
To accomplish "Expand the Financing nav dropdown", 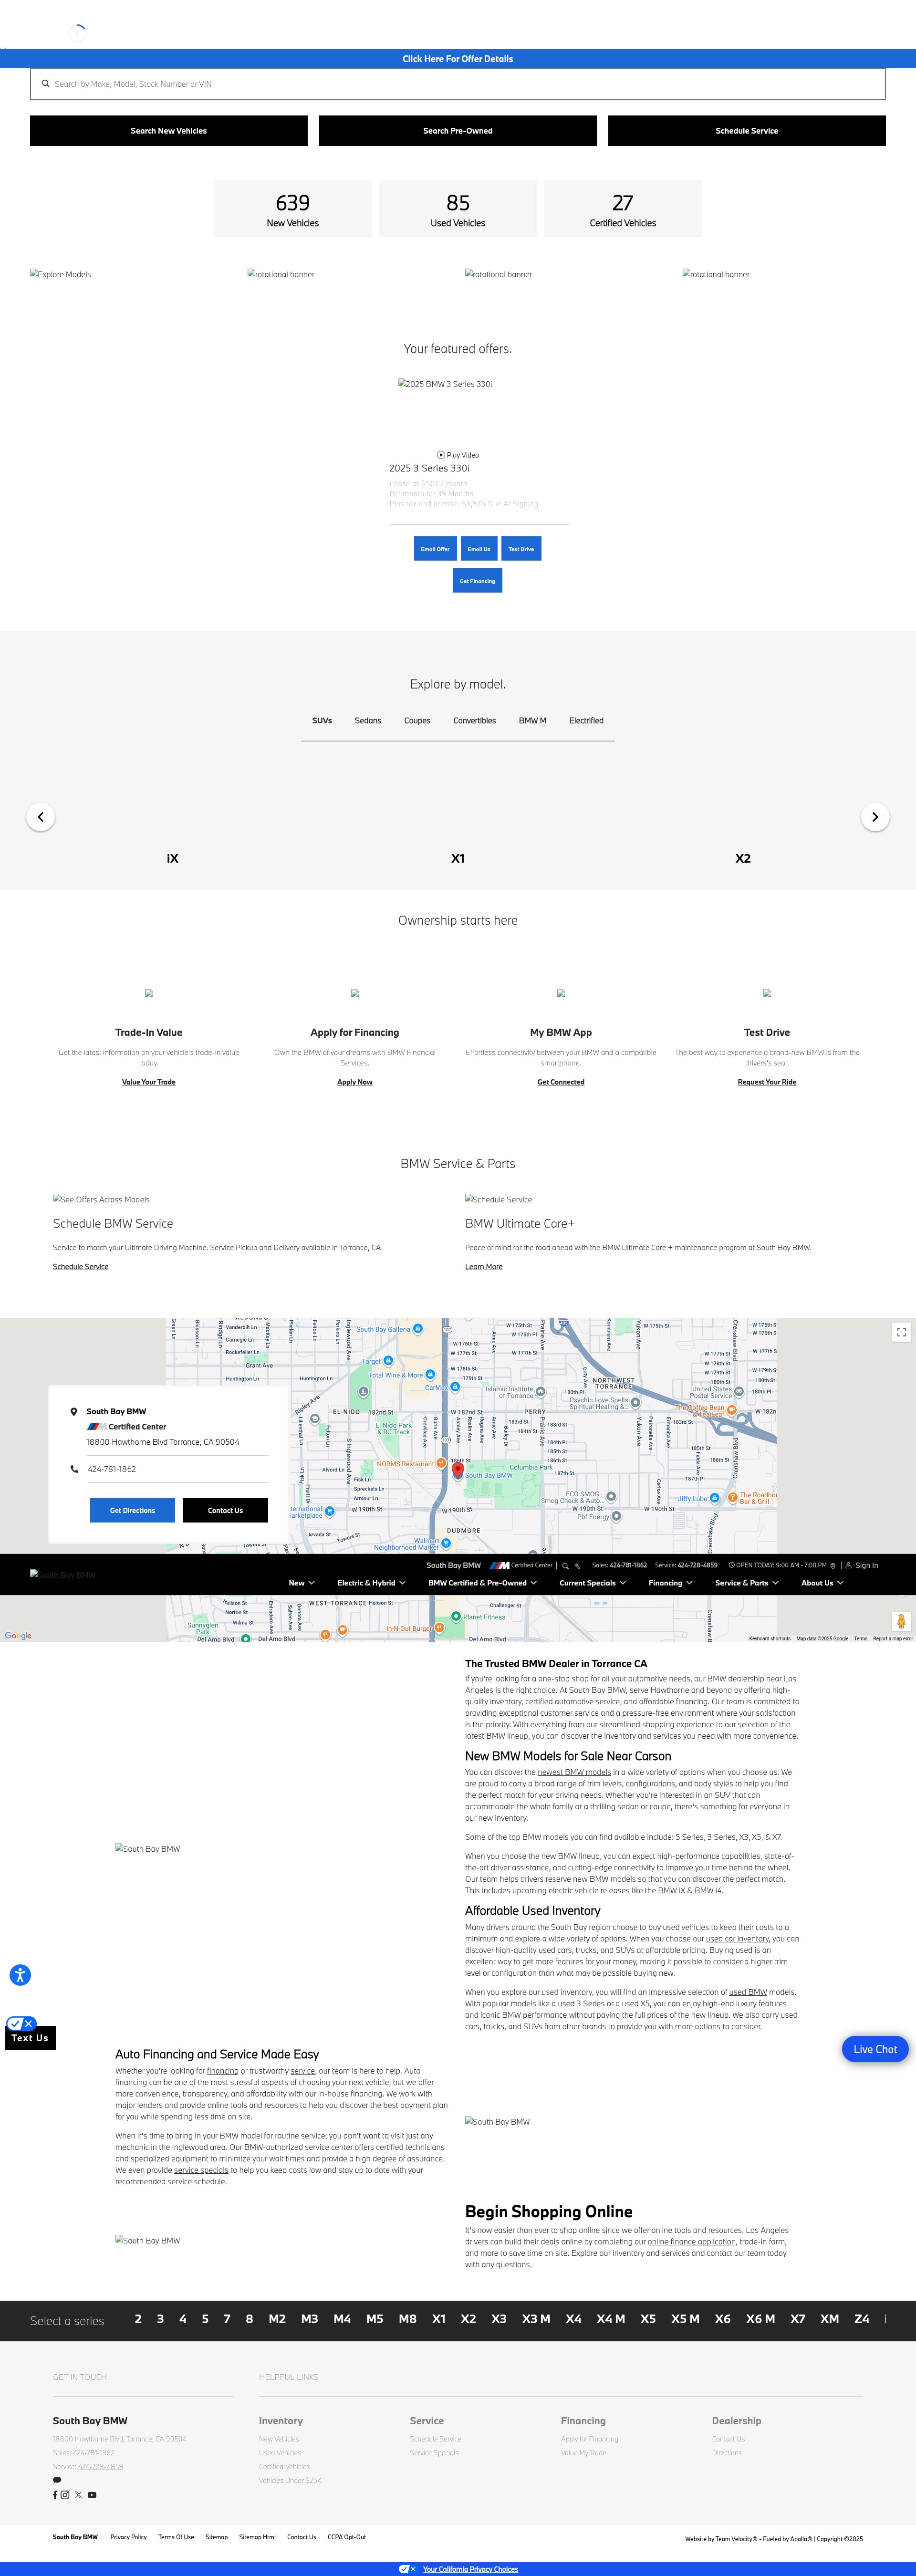I will pyautogui.click(x=670, y=1583).
